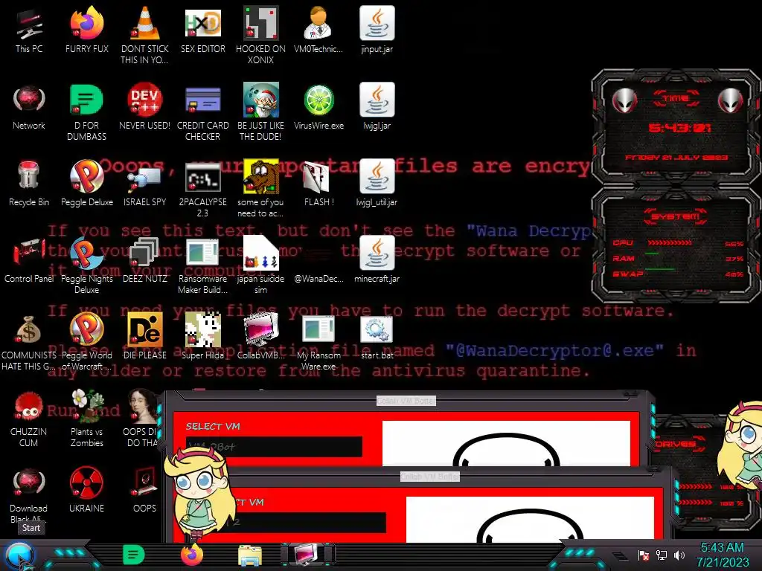Screen dimensions: 762x571
Task: Open the volume speaker tray icon
Action: [x=679, y=555]
